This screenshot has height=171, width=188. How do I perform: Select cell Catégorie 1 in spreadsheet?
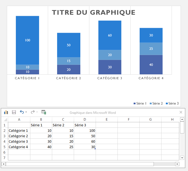click(19, 130)
